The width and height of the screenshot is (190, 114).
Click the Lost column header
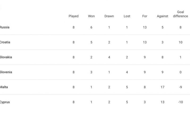point(127,16)
